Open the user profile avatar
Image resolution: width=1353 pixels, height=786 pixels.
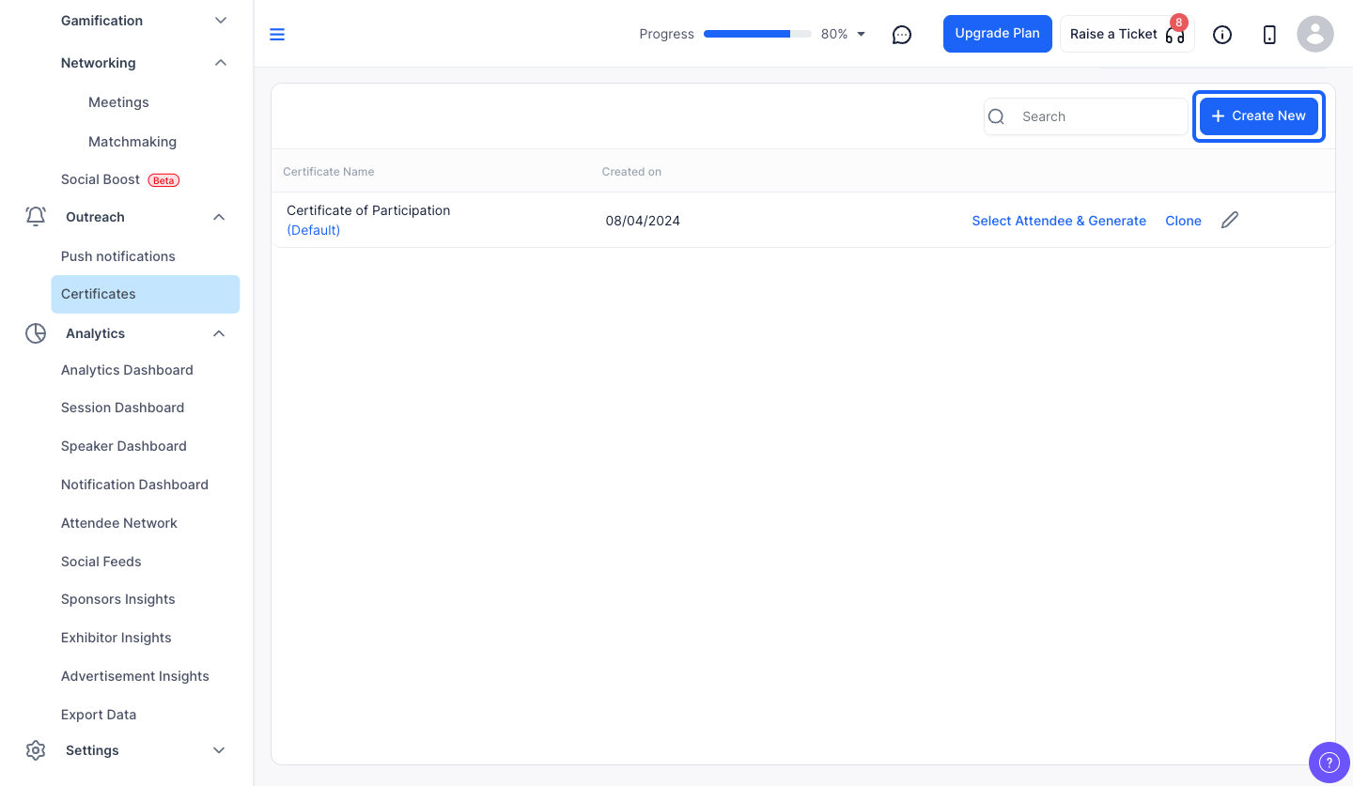1315,35
